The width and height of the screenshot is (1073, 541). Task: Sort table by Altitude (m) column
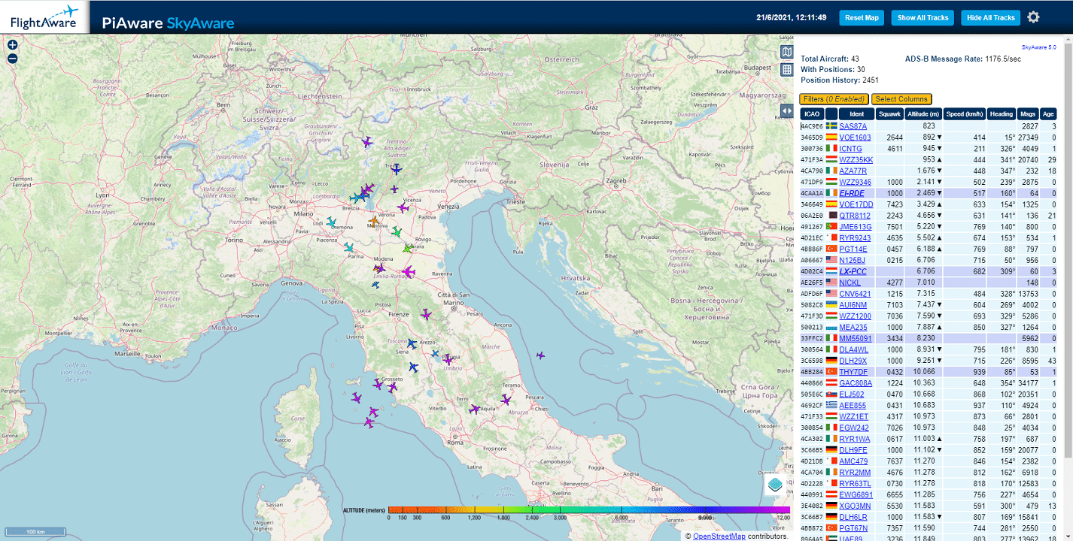click(x=923, y=114)
